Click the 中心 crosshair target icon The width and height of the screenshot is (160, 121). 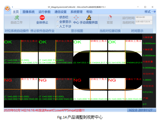[76, 18]
